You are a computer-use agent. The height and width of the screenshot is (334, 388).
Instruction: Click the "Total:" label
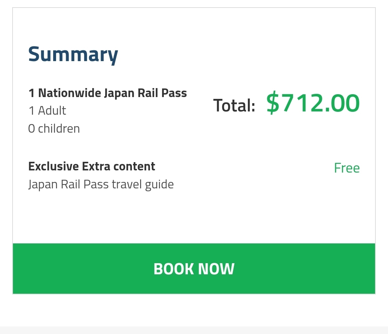click(x=234, y=105)
